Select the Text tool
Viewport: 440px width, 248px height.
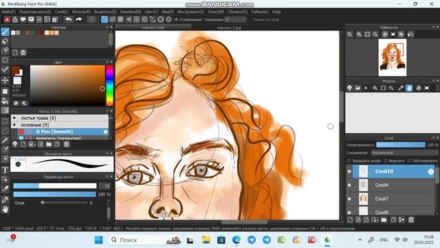coord(5,170)
